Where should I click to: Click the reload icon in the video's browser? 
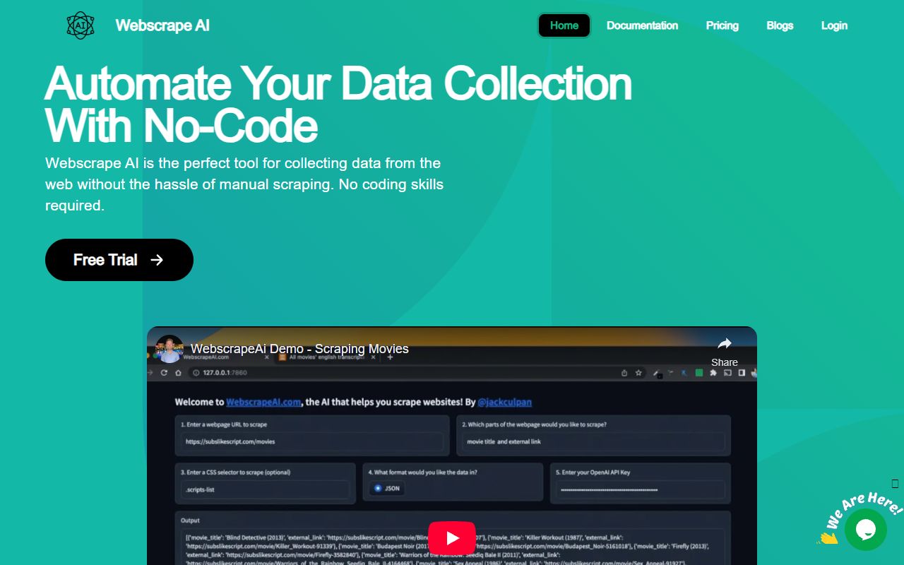point(164,373)
